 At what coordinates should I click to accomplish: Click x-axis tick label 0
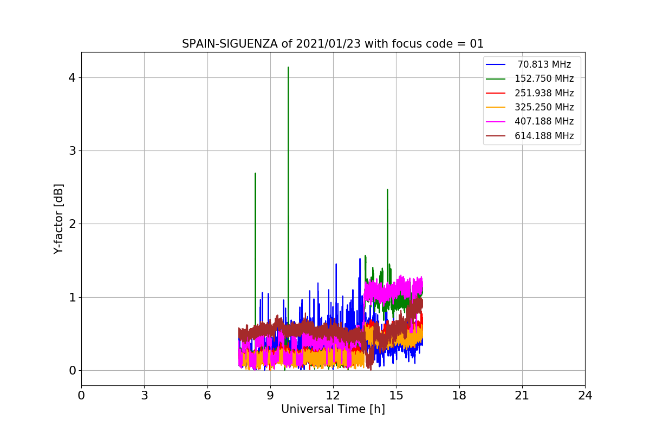[x=81, y=396]
